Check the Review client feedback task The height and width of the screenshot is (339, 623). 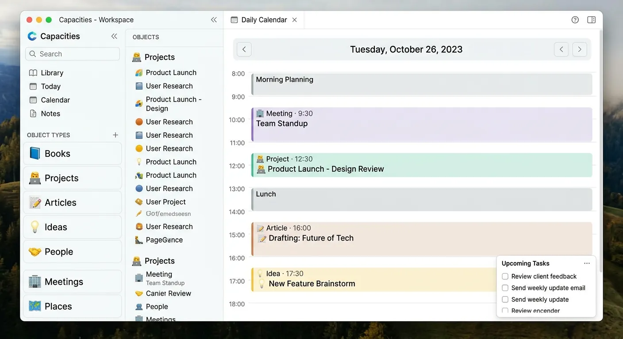pyautogui.click(x=505, y=276)
